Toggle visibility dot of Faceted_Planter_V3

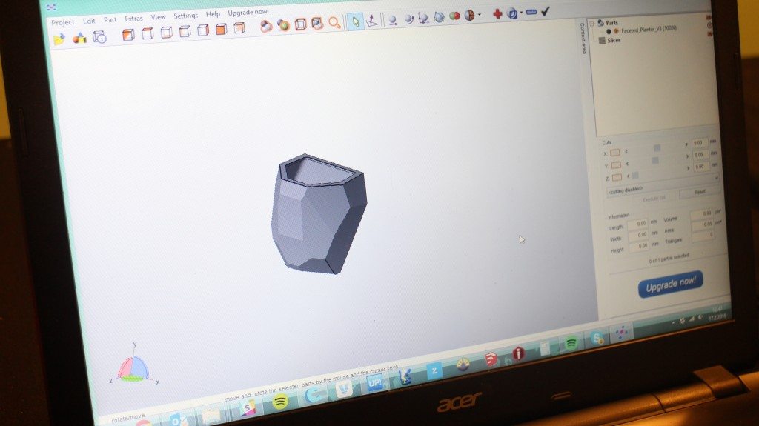(609, 31)
